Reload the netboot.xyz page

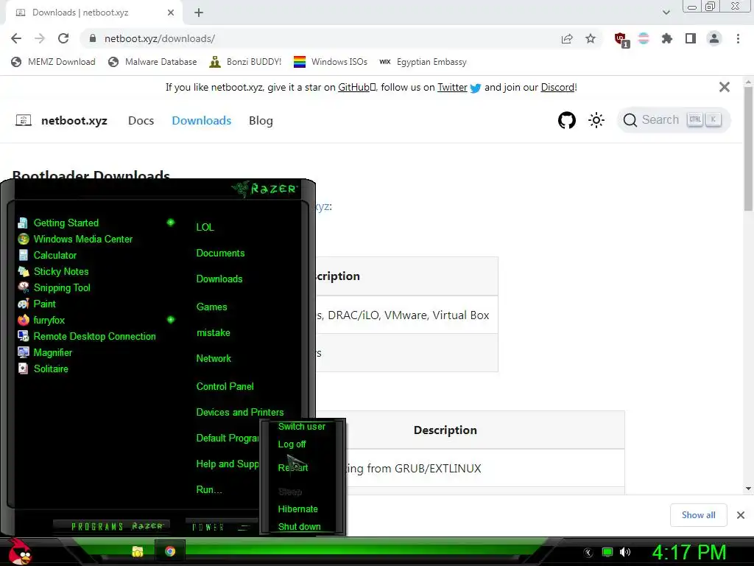(63, 38)
